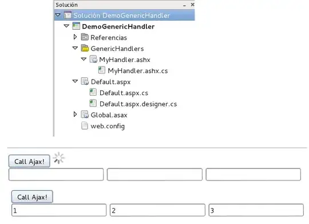The width and height of the screenshot is (309, 224).
Task: Click the Global.asax file icon
Action: [x=85, y=115]
